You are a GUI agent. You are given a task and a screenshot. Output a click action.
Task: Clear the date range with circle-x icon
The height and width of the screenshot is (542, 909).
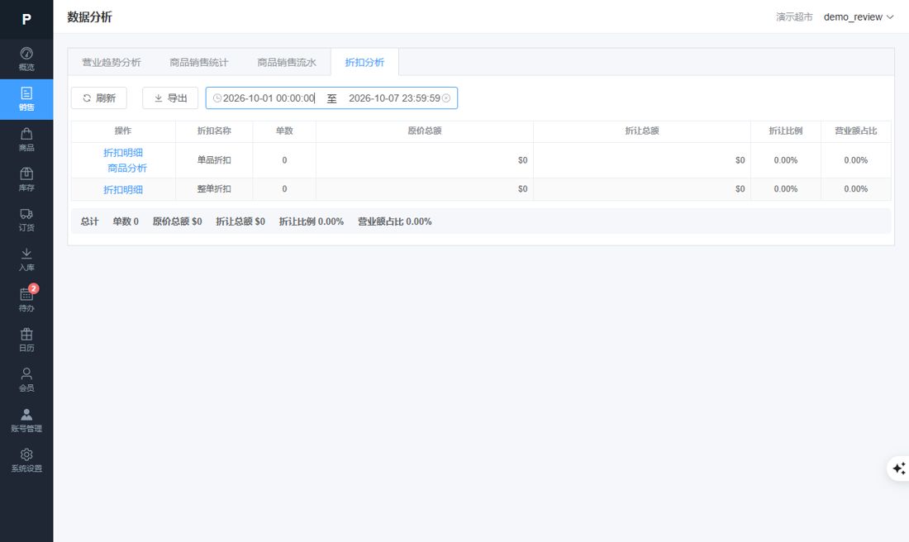point(446,98)
